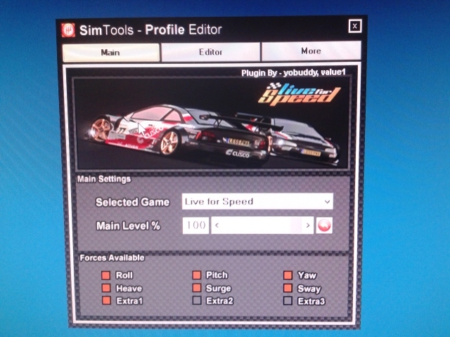
Task: Toggle the Heave force checkbox
Action: pyautogui.click(x=106, y=288)
